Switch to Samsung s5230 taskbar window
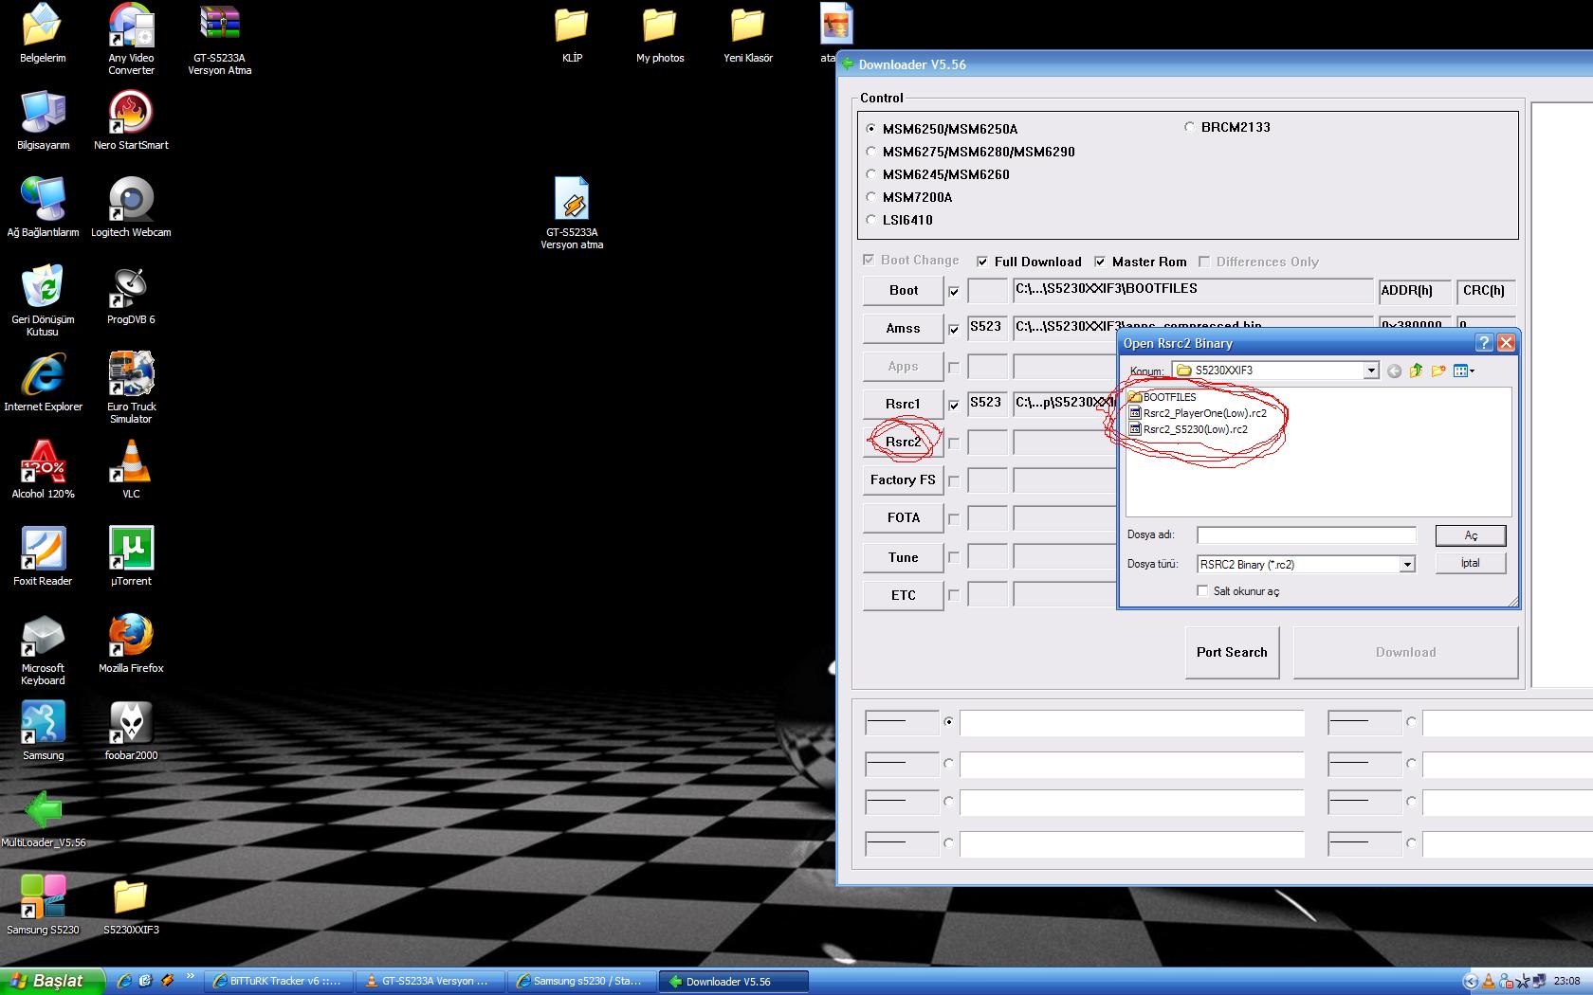This screenshot has width=1593, height=995. [583, 982]
